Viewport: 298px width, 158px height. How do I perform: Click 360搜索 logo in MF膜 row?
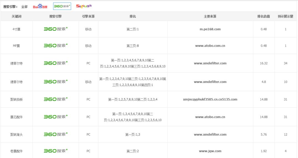pos(56,45)
